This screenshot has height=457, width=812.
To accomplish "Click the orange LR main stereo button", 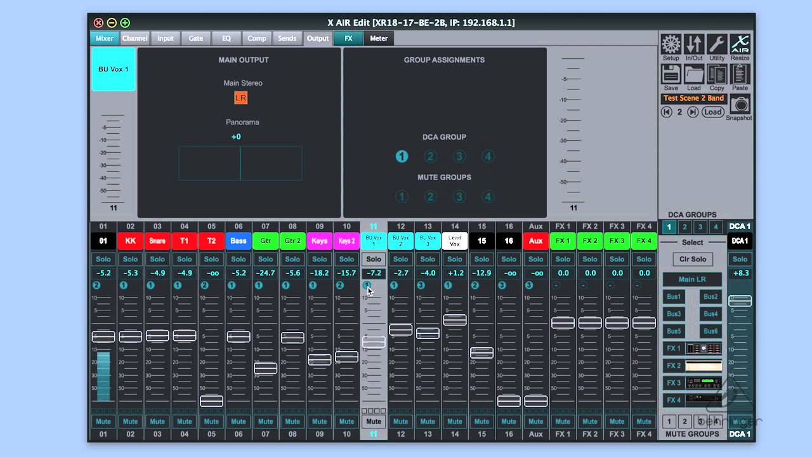I will 241,98.
